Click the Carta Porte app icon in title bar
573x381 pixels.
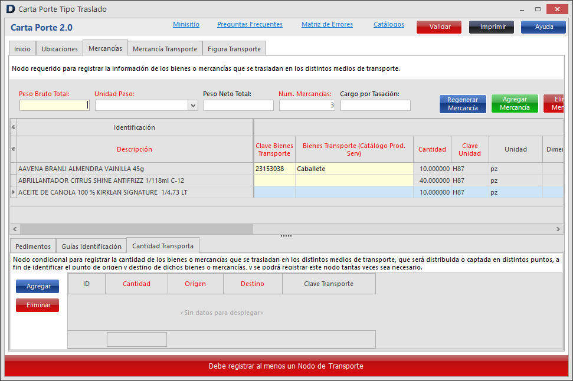10,9
